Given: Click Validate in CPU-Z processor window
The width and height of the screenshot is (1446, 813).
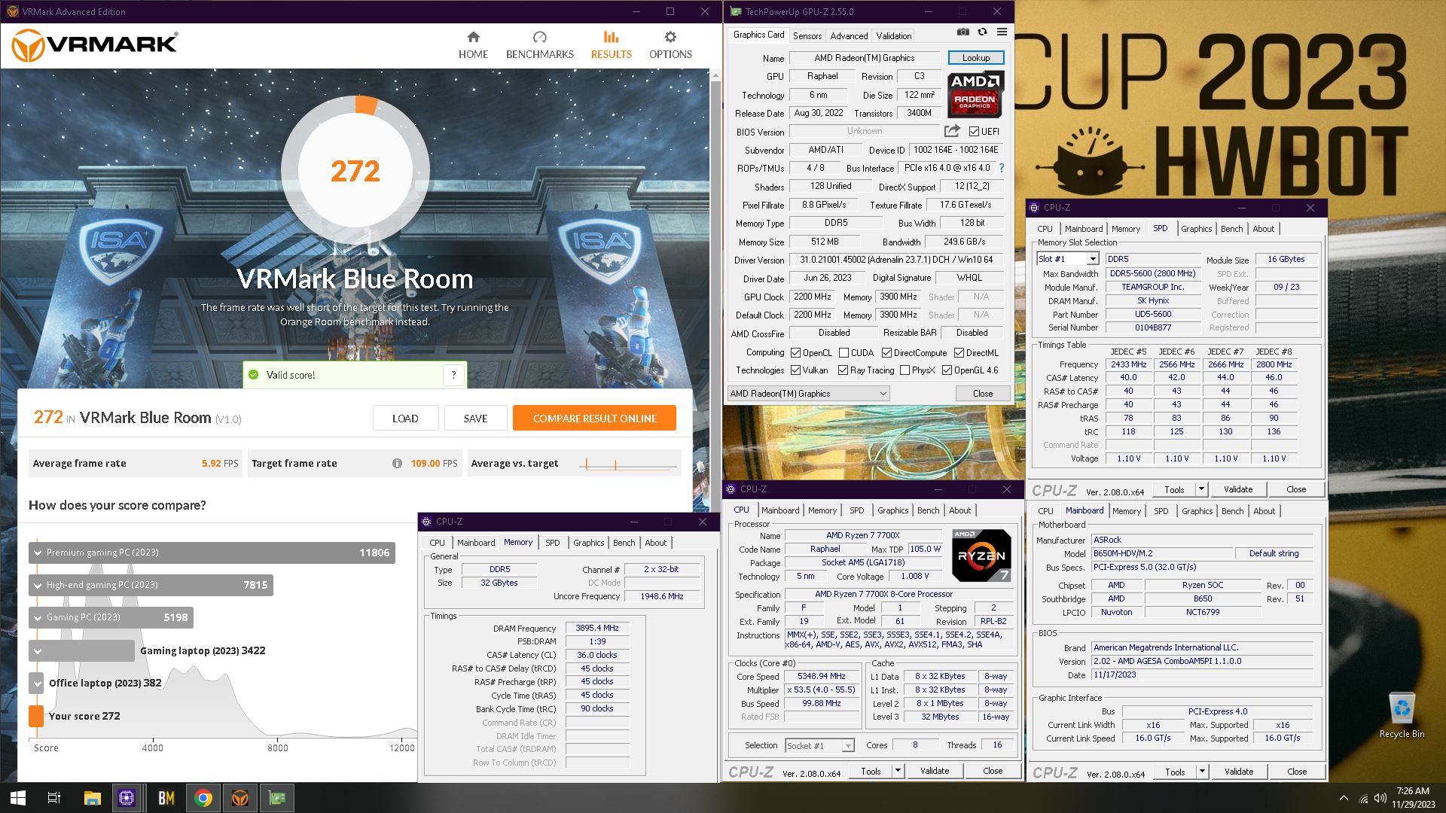Looking at the screenshot, I should 935,771.
